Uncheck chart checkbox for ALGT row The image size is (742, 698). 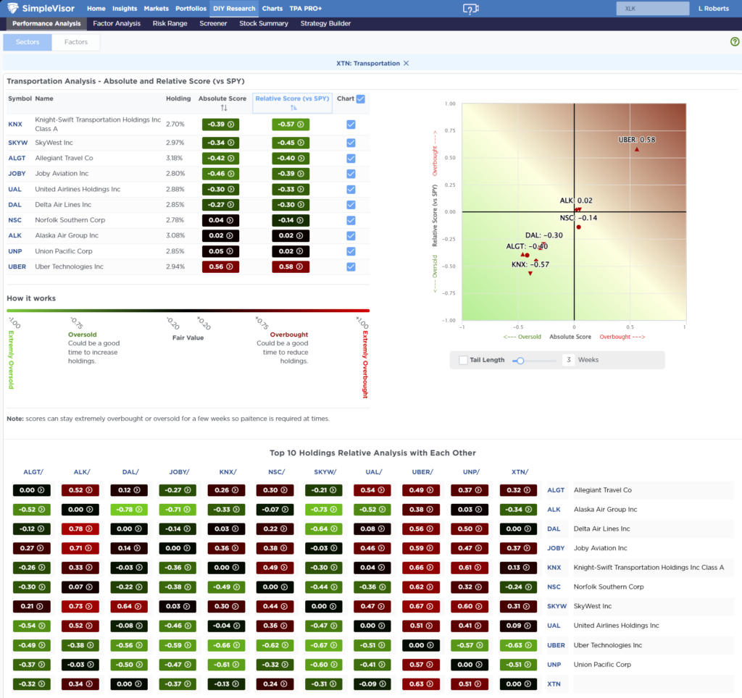351,159
